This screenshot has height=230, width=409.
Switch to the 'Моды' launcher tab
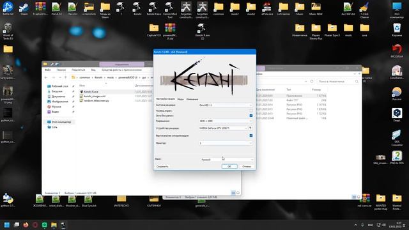point(180,99)
